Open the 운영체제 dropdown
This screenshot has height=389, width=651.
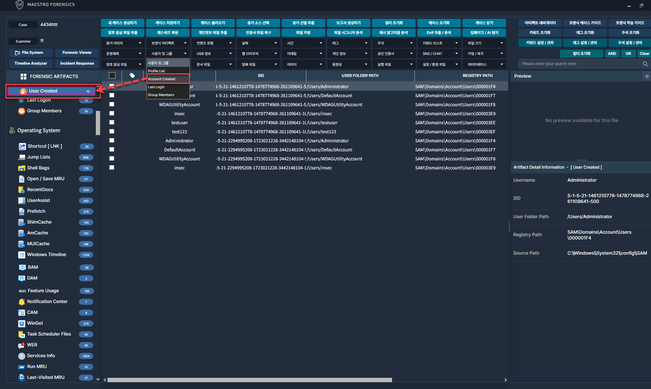coord(123,53)
